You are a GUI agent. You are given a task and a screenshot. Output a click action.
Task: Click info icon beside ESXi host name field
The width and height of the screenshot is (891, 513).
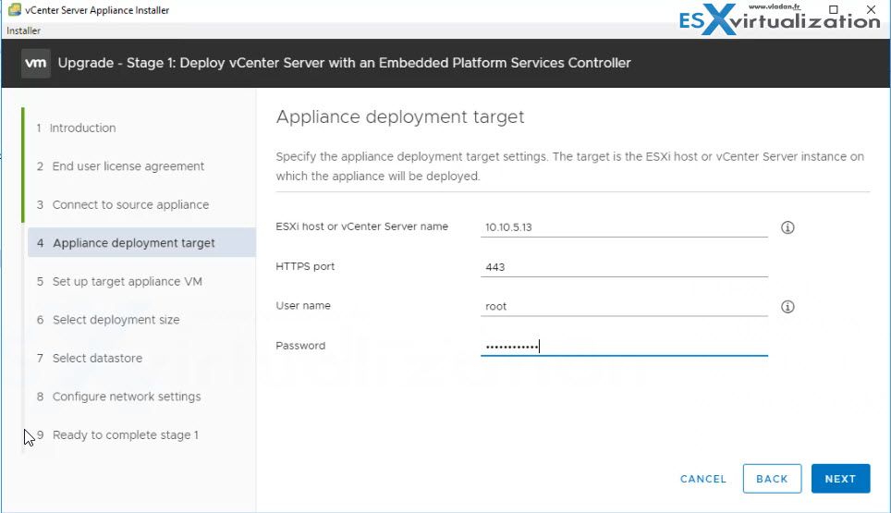787,227
